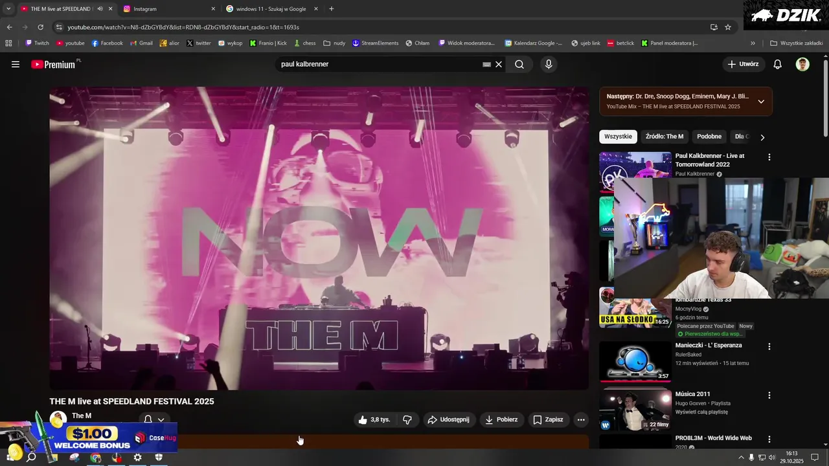Expand the notification options chevron beside The M bell
This screenshot has height=466, width=829.
click(x=161, y=419)
